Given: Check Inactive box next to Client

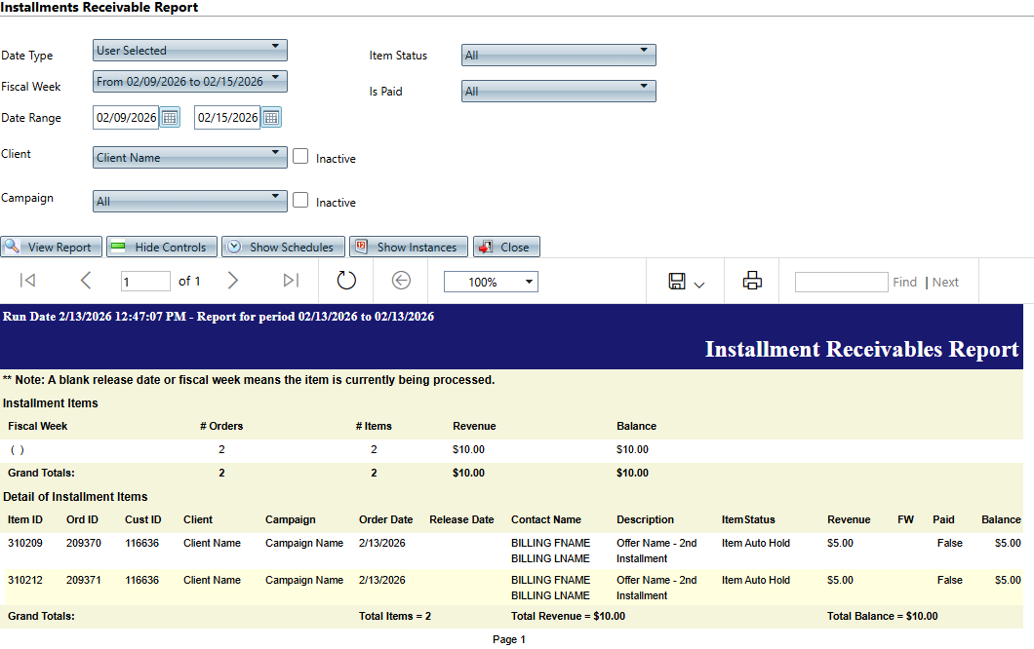Looking at the screenshot, I should pos(300,156).
